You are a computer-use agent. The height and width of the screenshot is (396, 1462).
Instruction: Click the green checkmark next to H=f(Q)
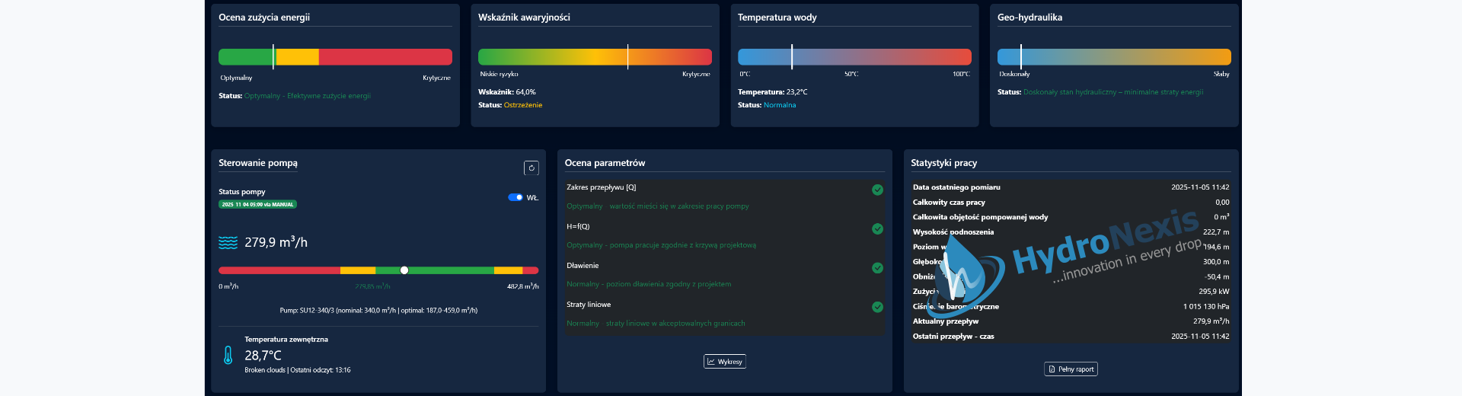coord(877,229)
